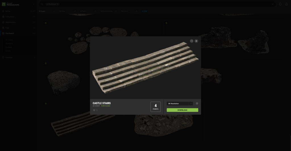Image resolution: width=291 pixels, height=151 pixels.
Task: Collapse the sidebar with the chevron
Action: pyautogui.click(x=34, y=4)
